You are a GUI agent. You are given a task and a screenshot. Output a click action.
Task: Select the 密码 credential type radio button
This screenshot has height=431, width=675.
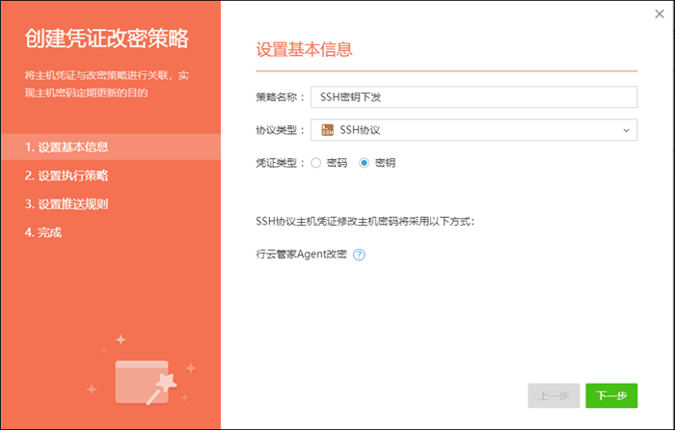[316, 163]
